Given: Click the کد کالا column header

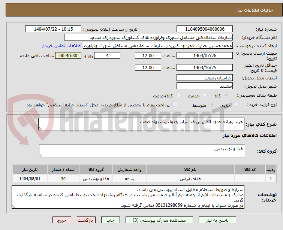Looking at the screenshot, I should coord(250,170).
